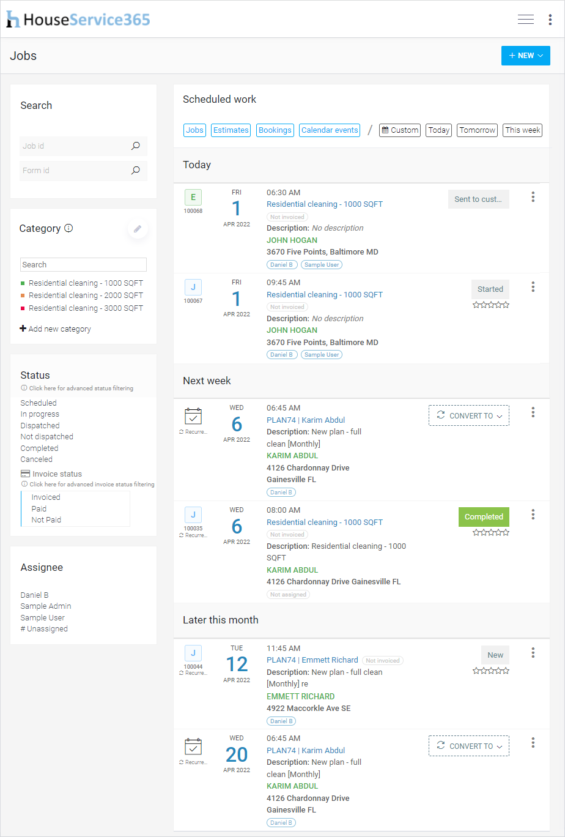Toggle the Estimates filter chip
This screenshot has height=837, width=565.
(231, 130)
